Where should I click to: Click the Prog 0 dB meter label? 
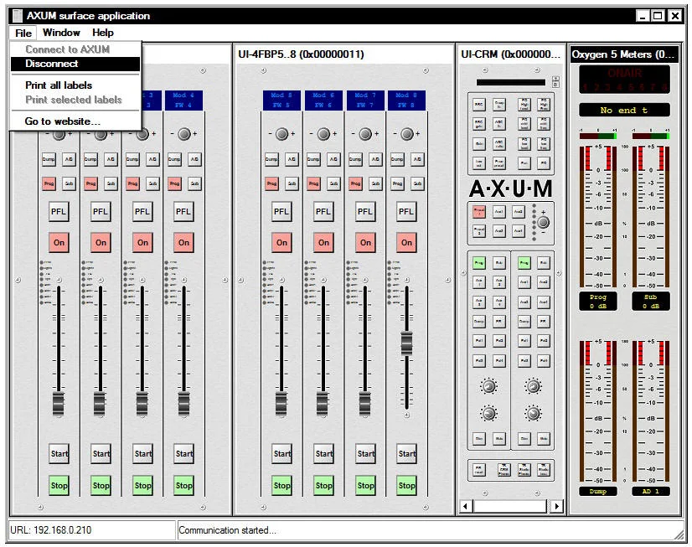[x=598, y=302]
